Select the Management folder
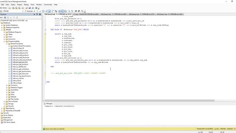This screenshot has height=133, width=236. pos(8,120)
